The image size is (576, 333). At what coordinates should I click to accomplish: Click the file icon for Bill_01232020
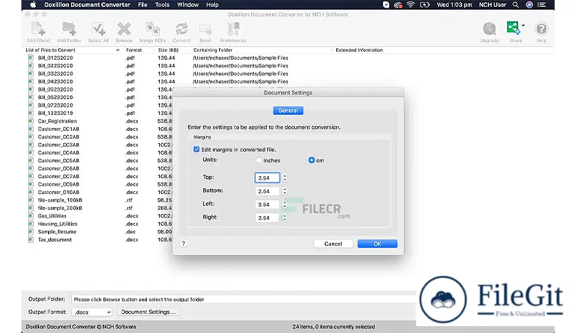31,58
